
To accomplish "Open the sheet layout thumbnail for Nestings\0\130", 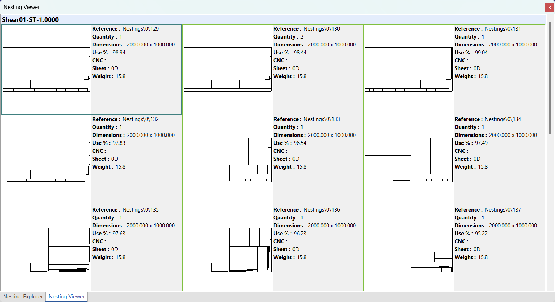I will (228, 69).
